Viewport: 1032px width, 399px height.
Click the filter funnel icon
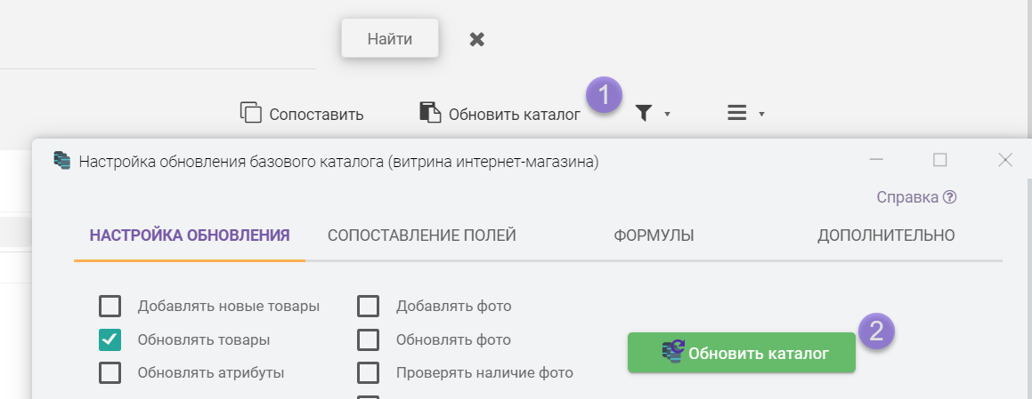[644, 113]
